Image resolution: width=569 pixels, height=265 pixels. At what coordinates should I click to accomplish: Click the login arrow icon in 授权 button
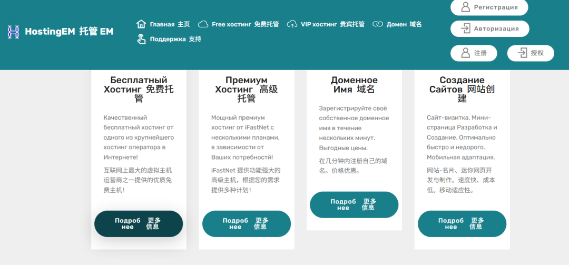[x=522, y=53]
